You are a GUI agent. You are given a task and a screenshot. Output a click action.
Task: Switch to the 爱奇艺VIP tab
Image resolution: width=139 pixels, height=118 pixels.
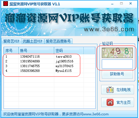click(x=12, y=41)
